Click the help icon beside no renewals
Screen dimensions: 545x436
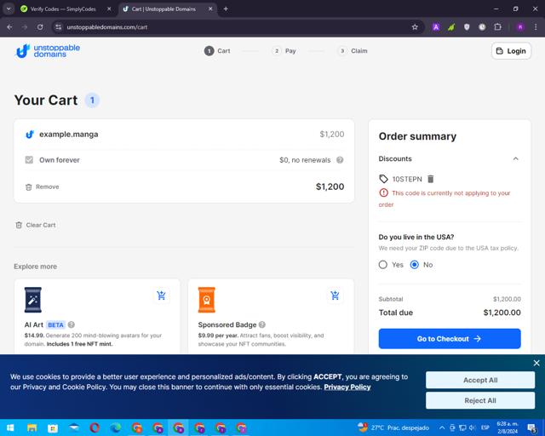pyautogui.click(x=340, y=160)
